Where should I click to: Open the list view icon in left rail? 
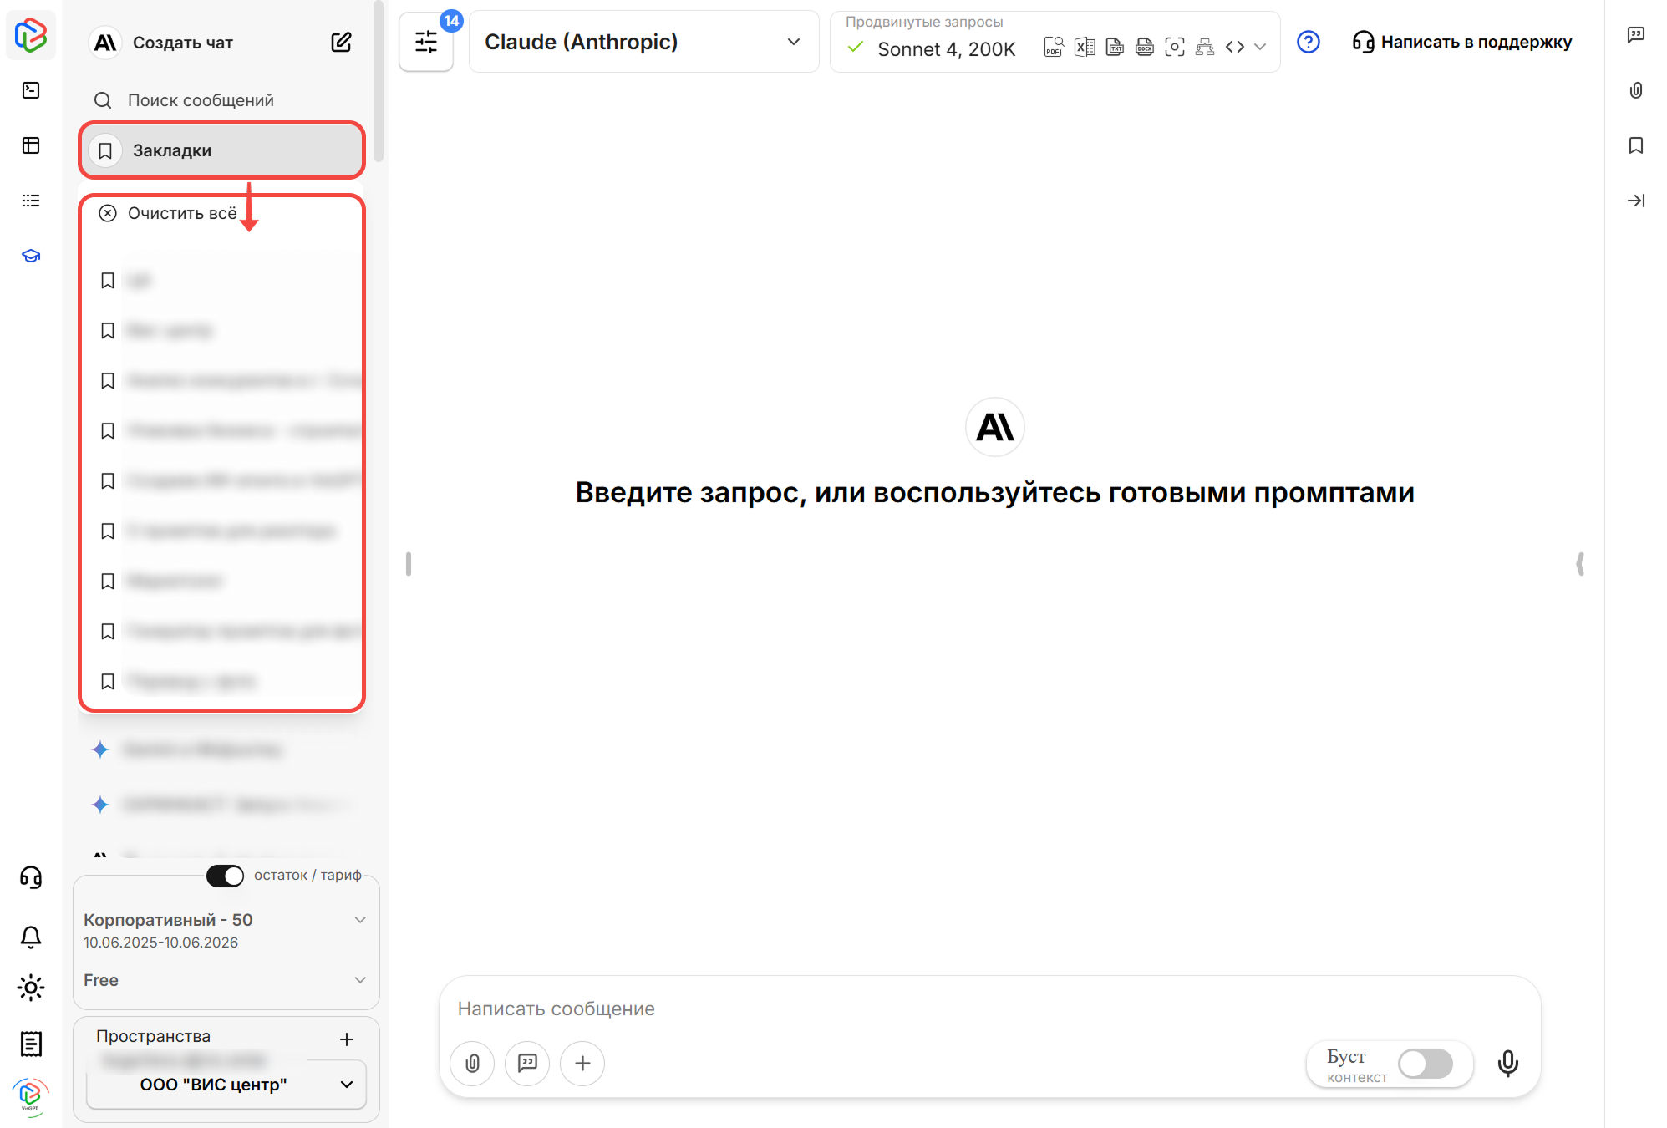(x=31, y=201)
